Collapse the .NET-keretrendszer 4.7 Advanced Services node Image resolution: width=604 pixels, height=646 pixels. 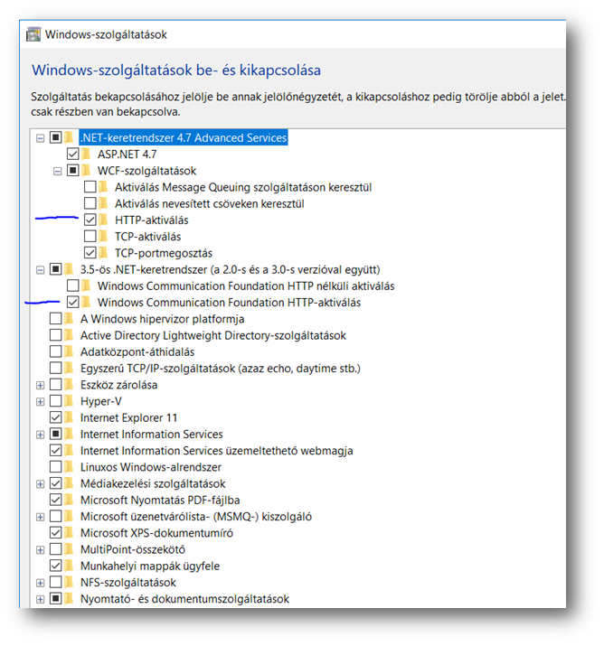(x=40, y=138)
